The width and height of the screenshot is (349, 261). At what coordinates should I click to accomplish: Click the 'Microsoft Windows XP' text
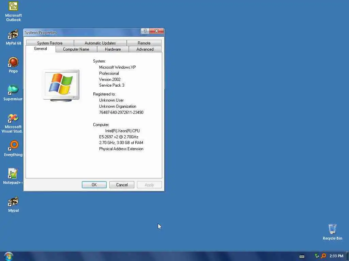[118, 67]
